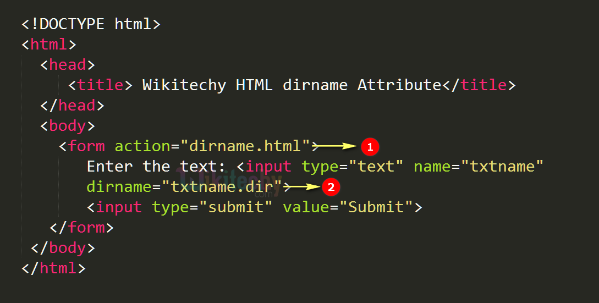599x303 pixels.
Task: Click the closing title tag
Action: point(479,85)
